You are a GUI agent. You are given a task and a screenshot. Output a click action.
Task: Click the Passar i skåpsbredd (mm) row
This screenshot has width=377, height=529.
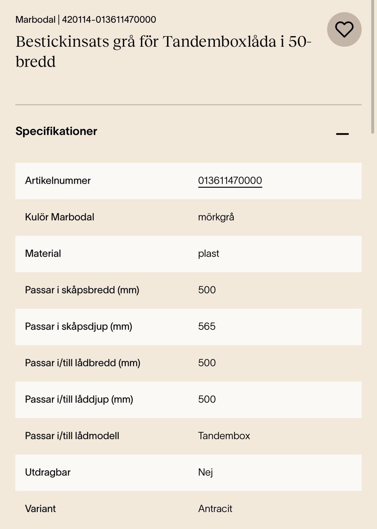tap(82, 290)
